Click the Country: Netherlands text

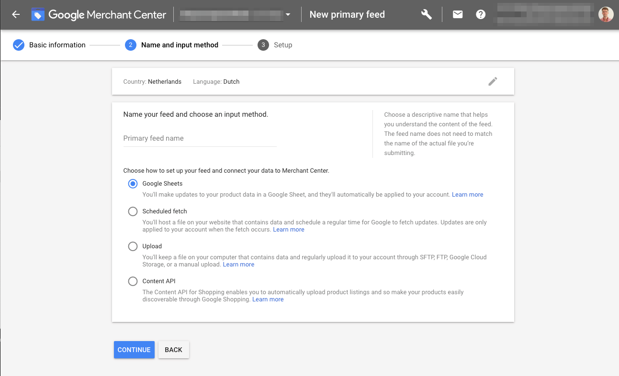coord(152,82)
